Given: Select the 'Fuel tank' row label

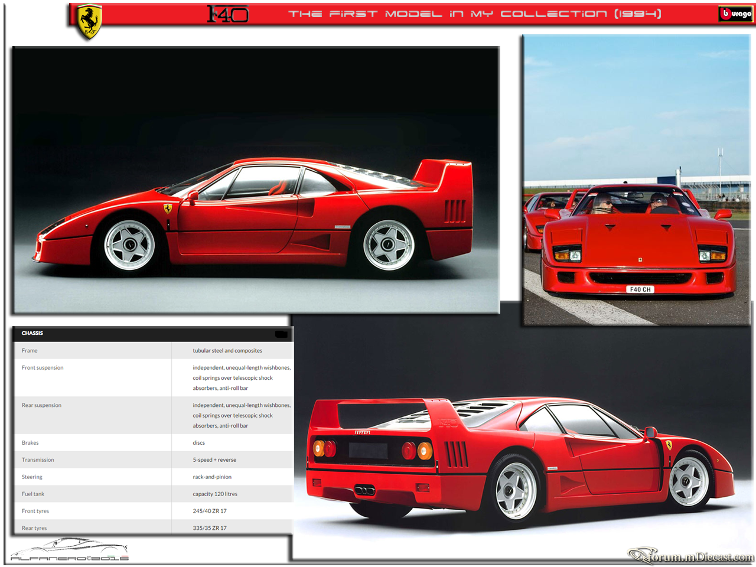Looking at the screenshot, I should pos(33,494).
